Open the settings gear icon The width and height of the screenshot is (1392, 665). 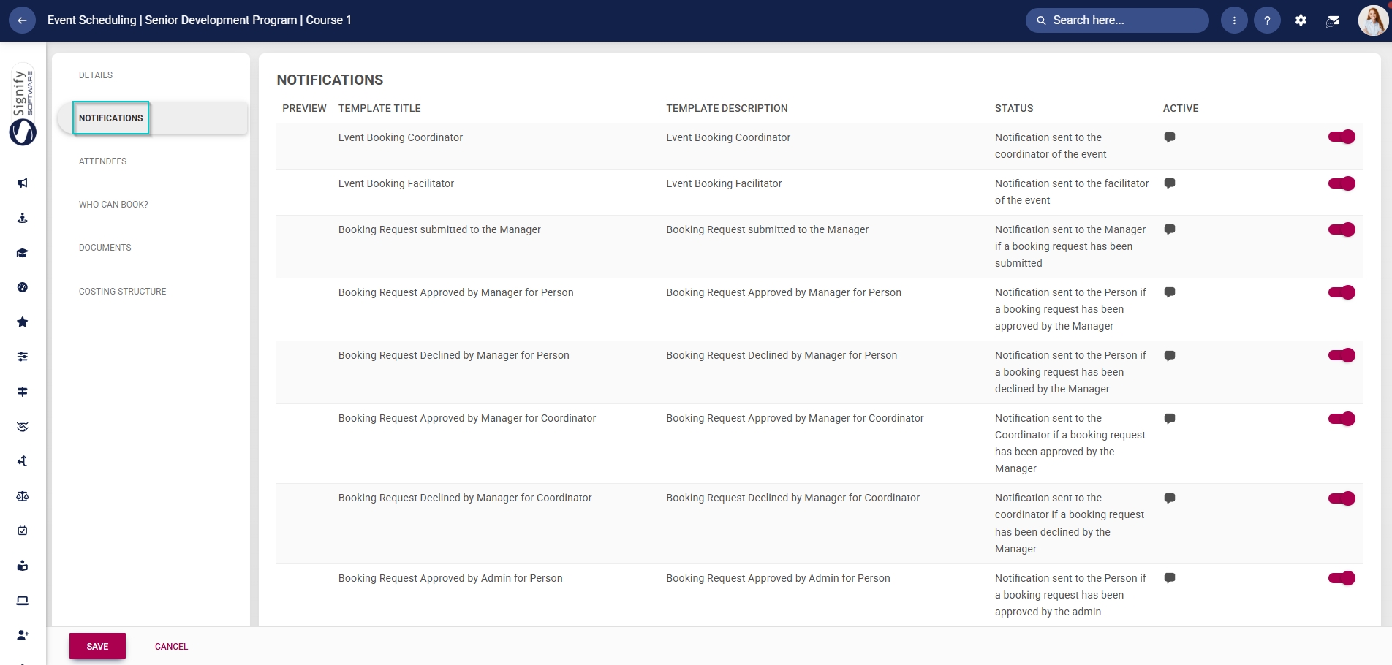click(x=1301, y=20)
